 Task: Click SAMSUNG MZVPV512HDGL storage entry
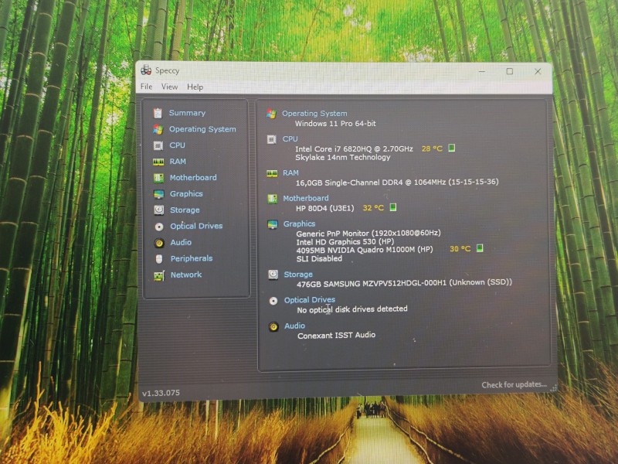click(404, 283)
